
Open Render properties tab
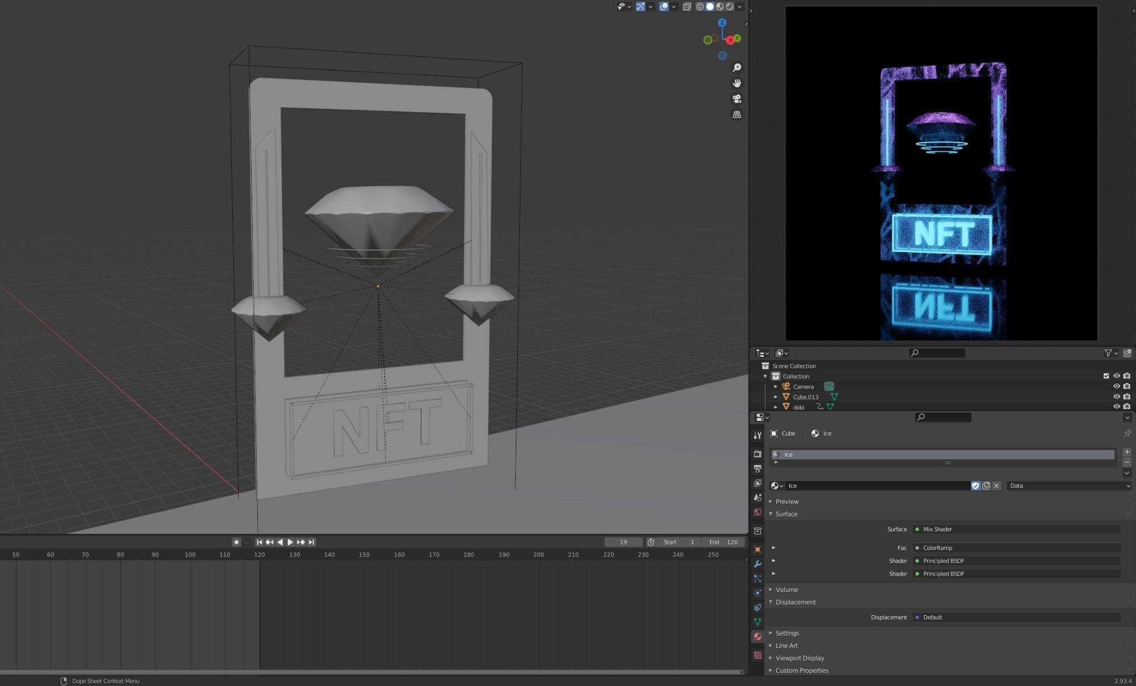758,454
